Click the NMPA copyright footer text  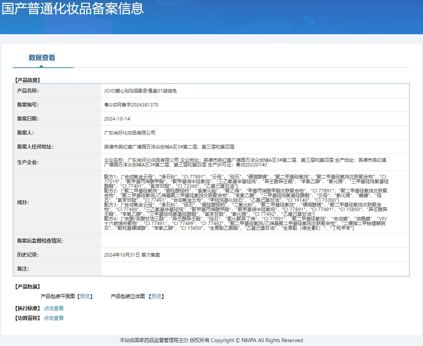pos(211,340)
